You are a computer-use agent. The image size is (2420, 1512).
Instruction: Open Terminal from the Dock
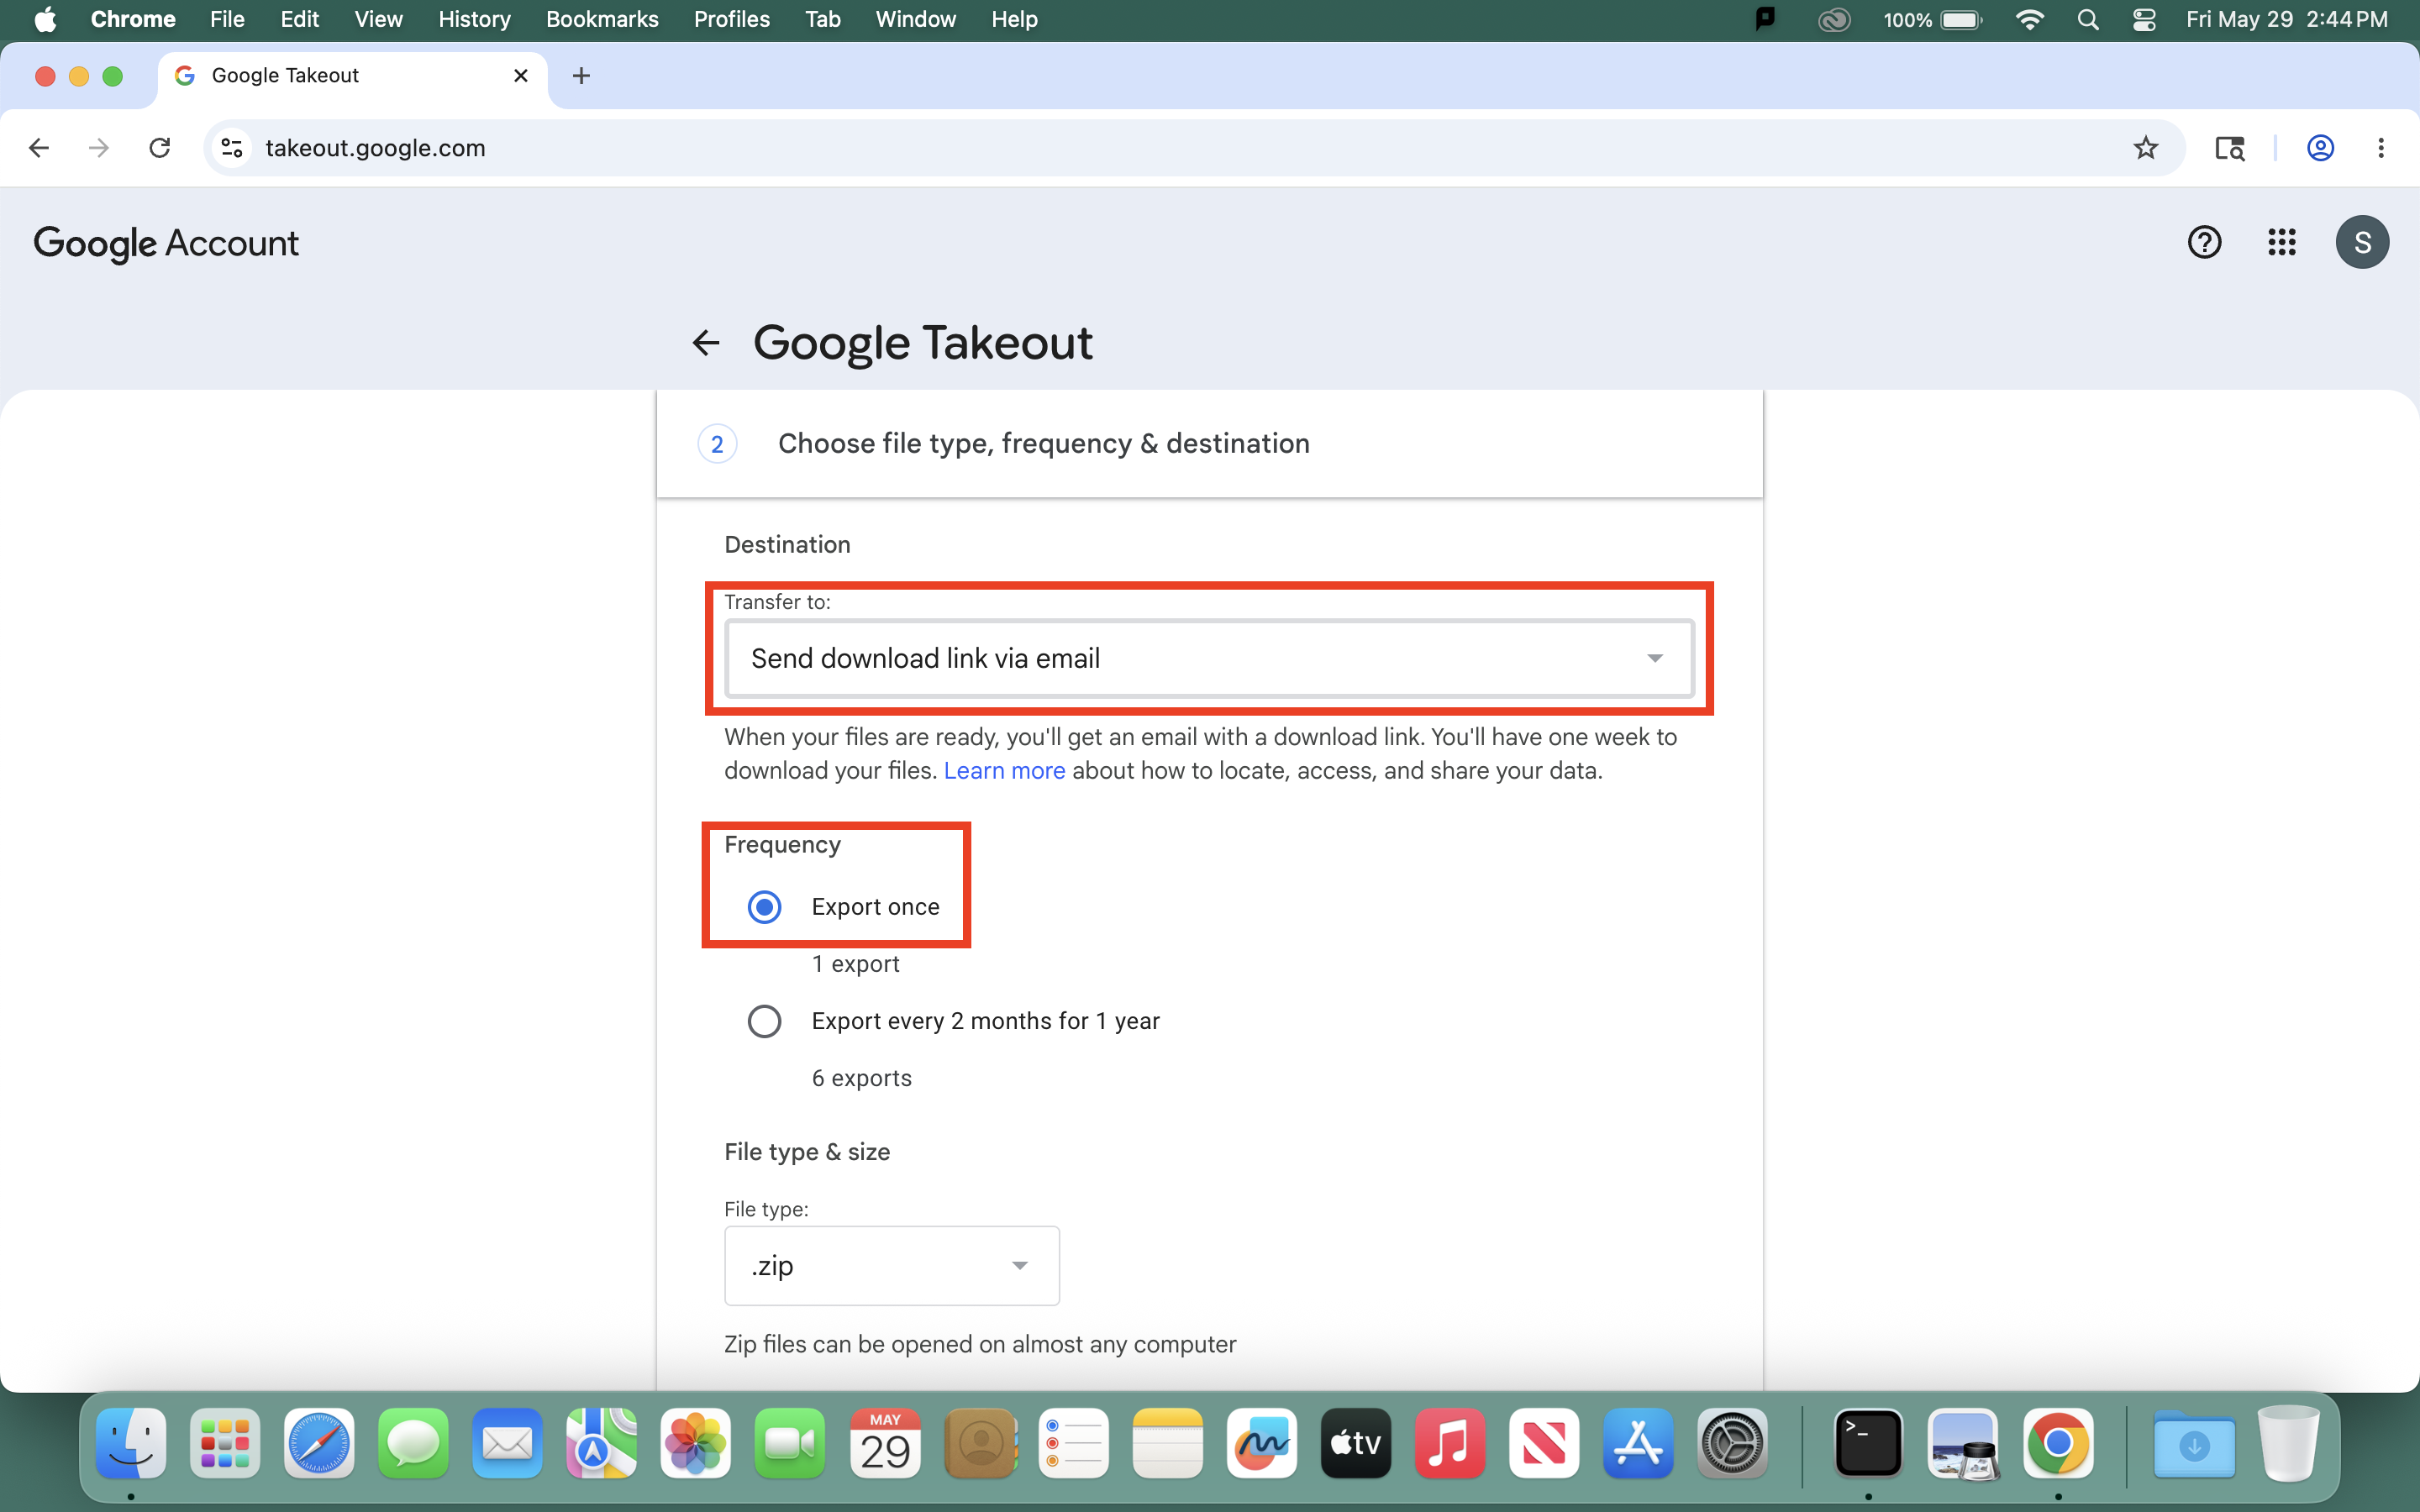[1868, 1443]
